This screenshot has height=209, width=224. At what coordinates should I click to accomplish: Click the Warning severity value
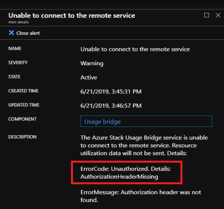pos(92,63)
